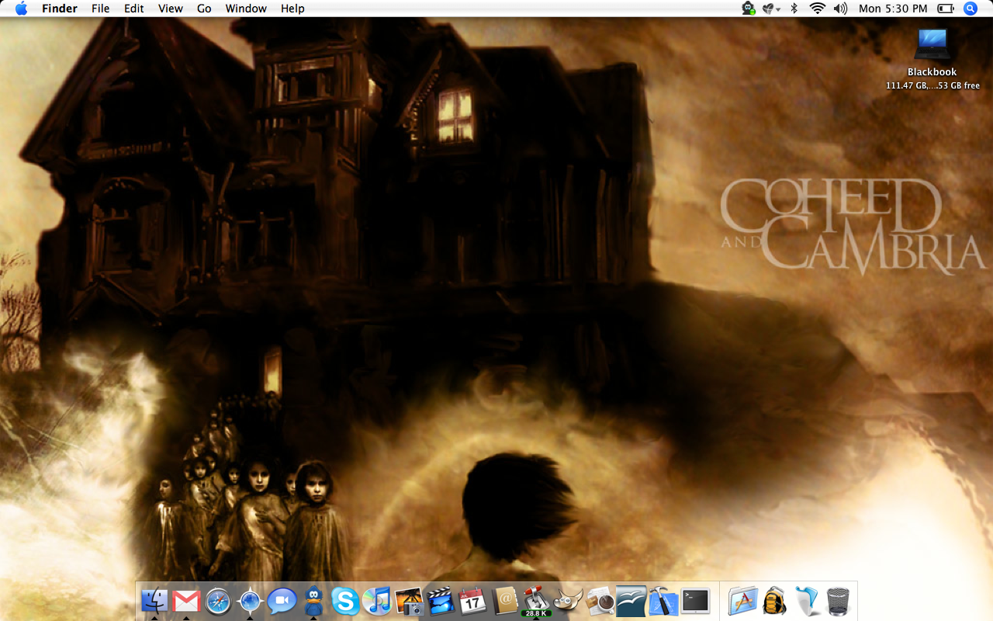The width and height of the screenshot is (993, 621).
Task: Launch GIMP Wilber icon in Dock
Action: click(x=567, y=601)
